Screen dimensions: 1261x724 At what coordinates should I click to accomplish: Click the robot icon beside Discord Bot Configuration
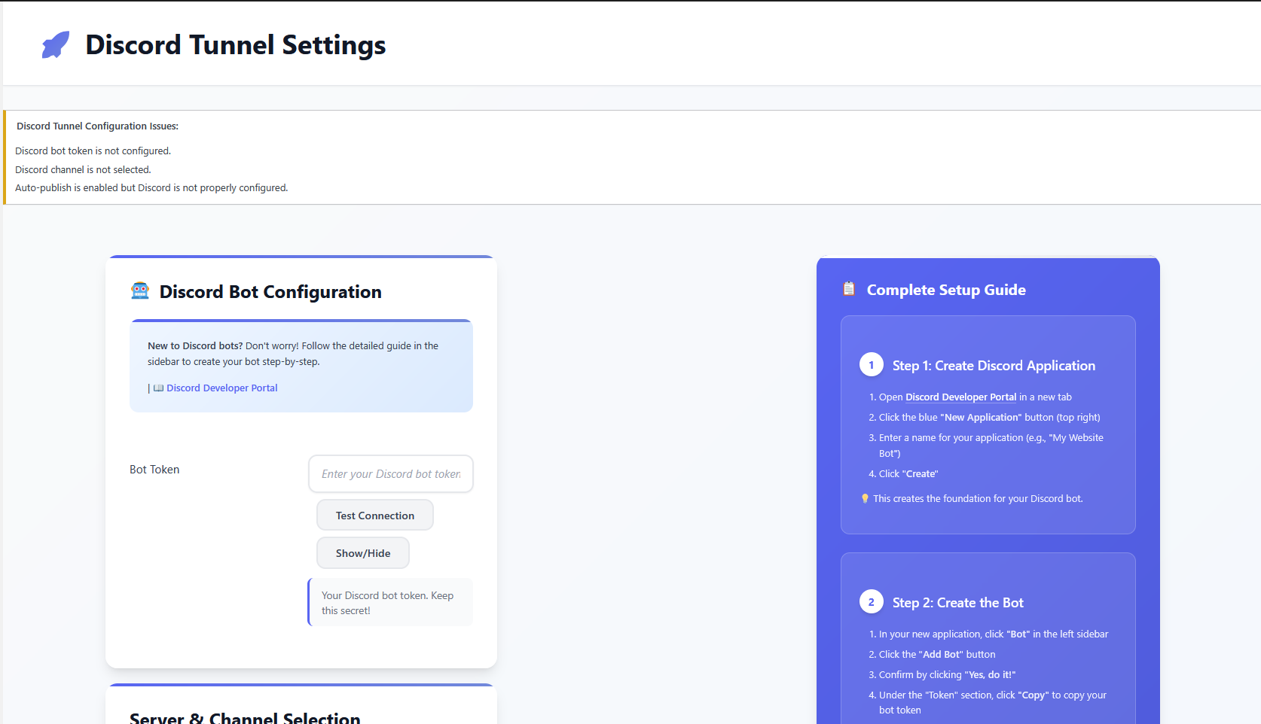click(x=140, y=291)
